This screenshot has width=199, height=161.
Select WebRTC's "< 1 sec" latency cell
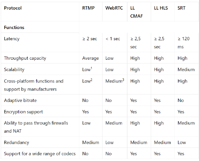tap(113, 39)
